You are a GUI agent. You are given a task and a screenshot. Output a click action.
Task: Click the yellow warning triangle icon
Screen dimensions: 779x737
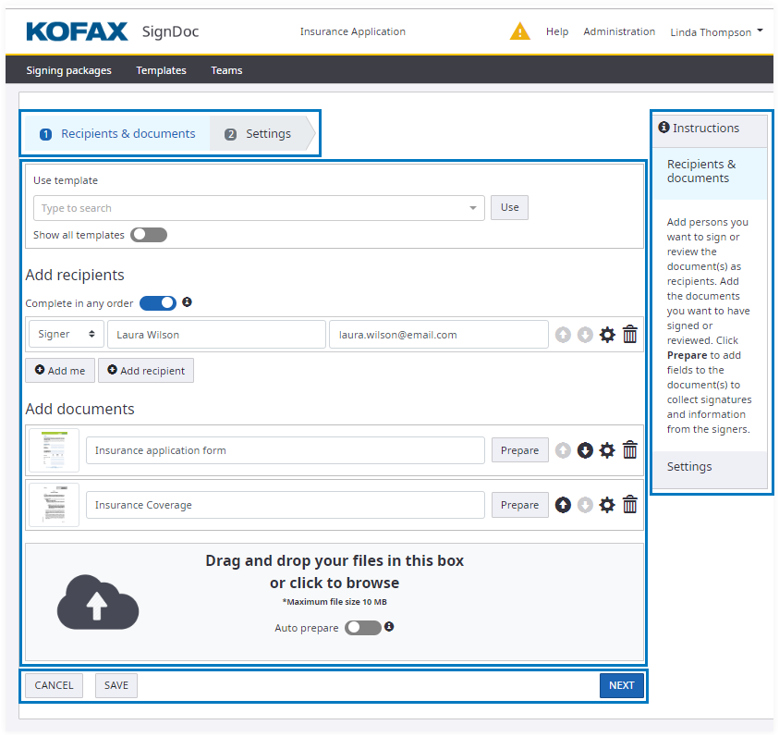pyautogui.click(x=520, y=31)
